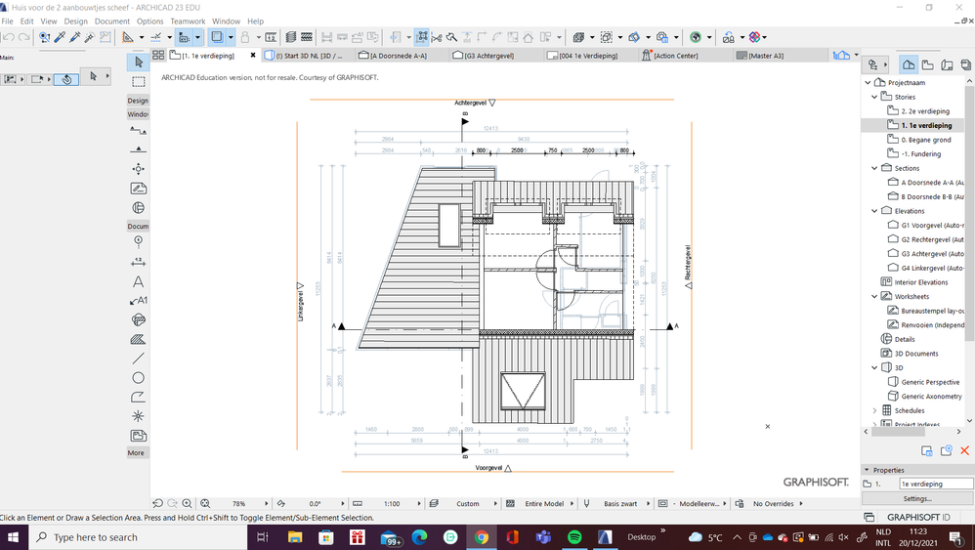Image resolution: width=975 pixels, height=550 pixels.
Task: Click the Inject Parameters syringe icon
Action: point(75,37)
